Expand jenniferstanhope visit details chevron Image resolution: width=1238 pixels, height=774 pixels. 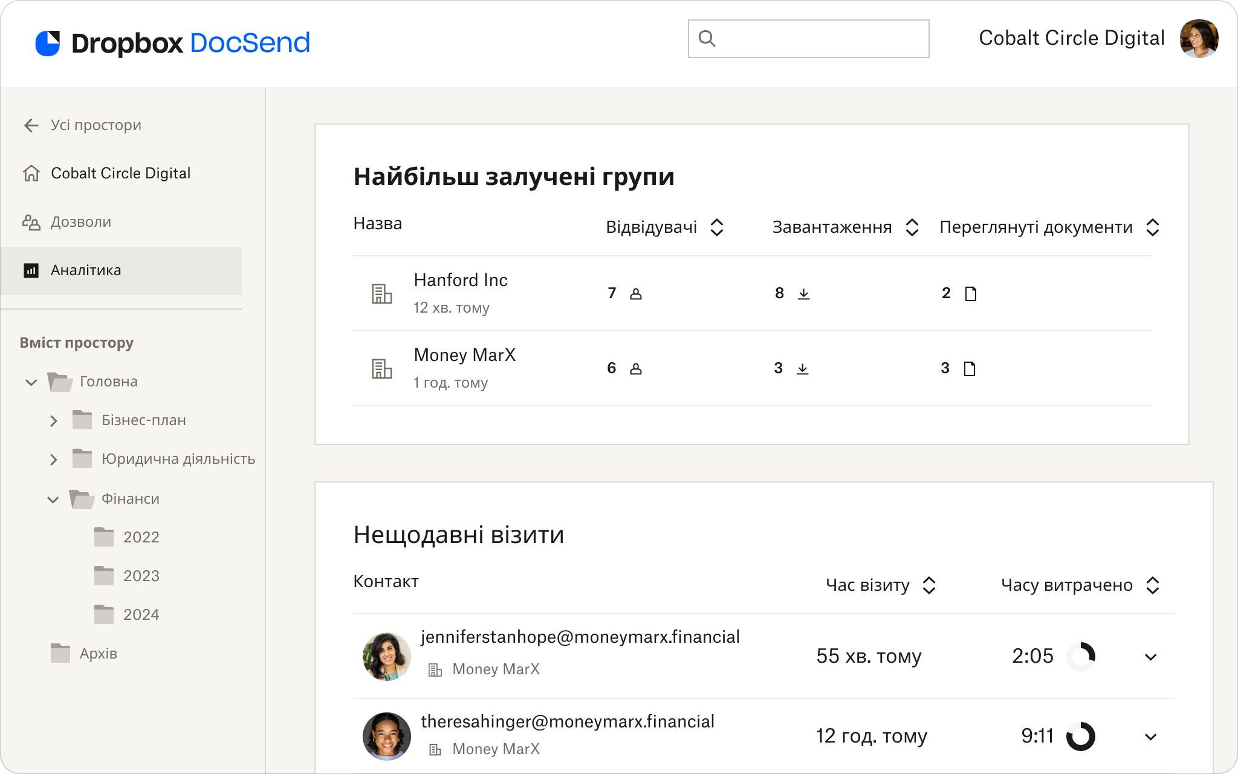pyautogui.click(x=1151, y=657)
